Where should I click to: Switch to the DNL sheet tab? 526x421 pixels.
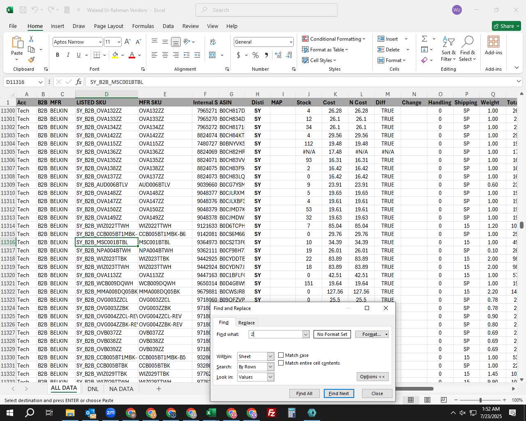pyautogui.click(x=93, y=389)
